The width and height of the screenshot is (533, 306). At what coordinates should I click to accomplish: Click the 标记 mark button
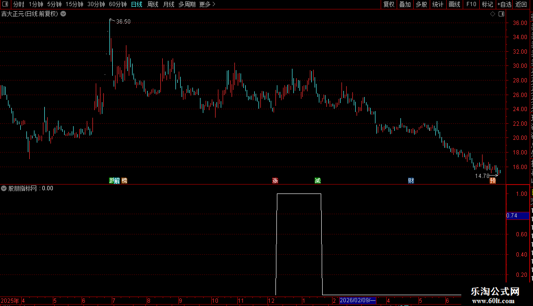487,4
